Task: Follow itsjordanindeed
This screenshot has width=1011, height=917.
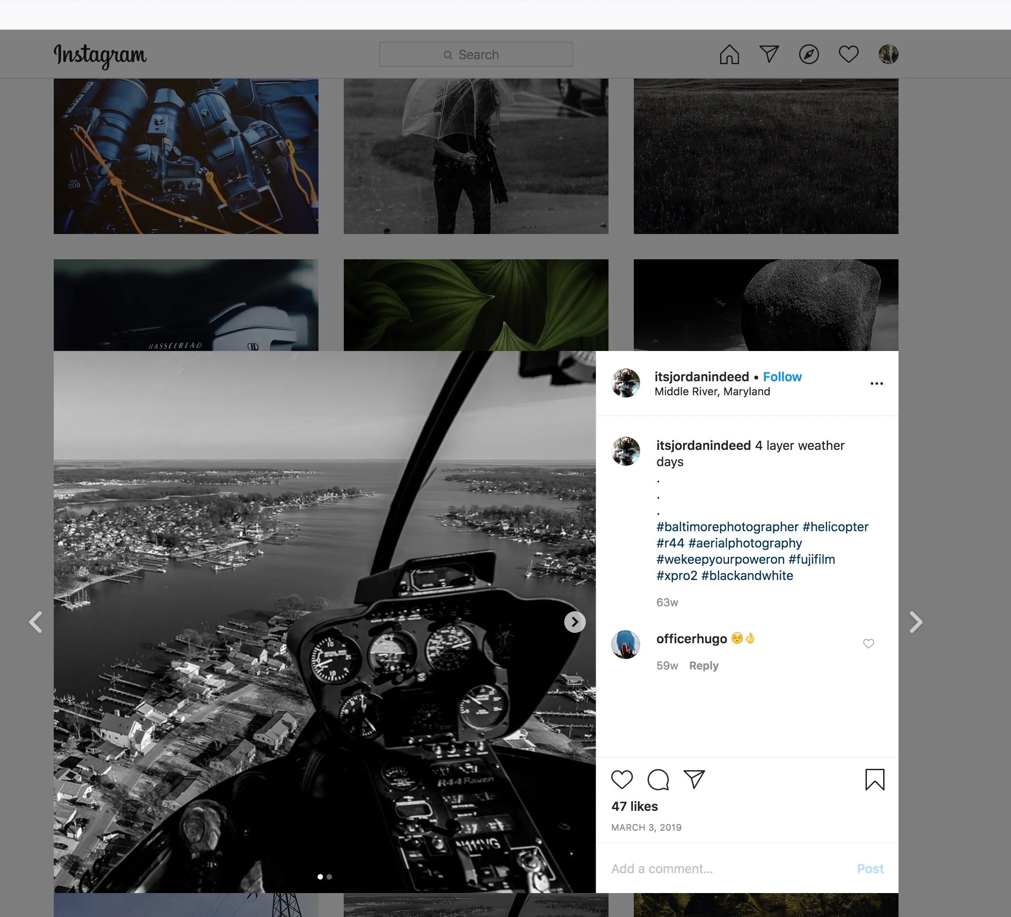Action: coord(782,377)
